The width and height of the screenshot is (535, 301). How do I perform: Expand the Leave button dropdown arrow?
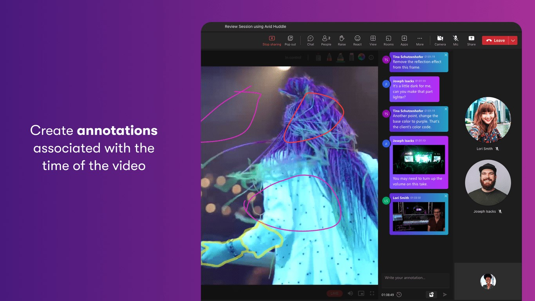tap(513, 40)
